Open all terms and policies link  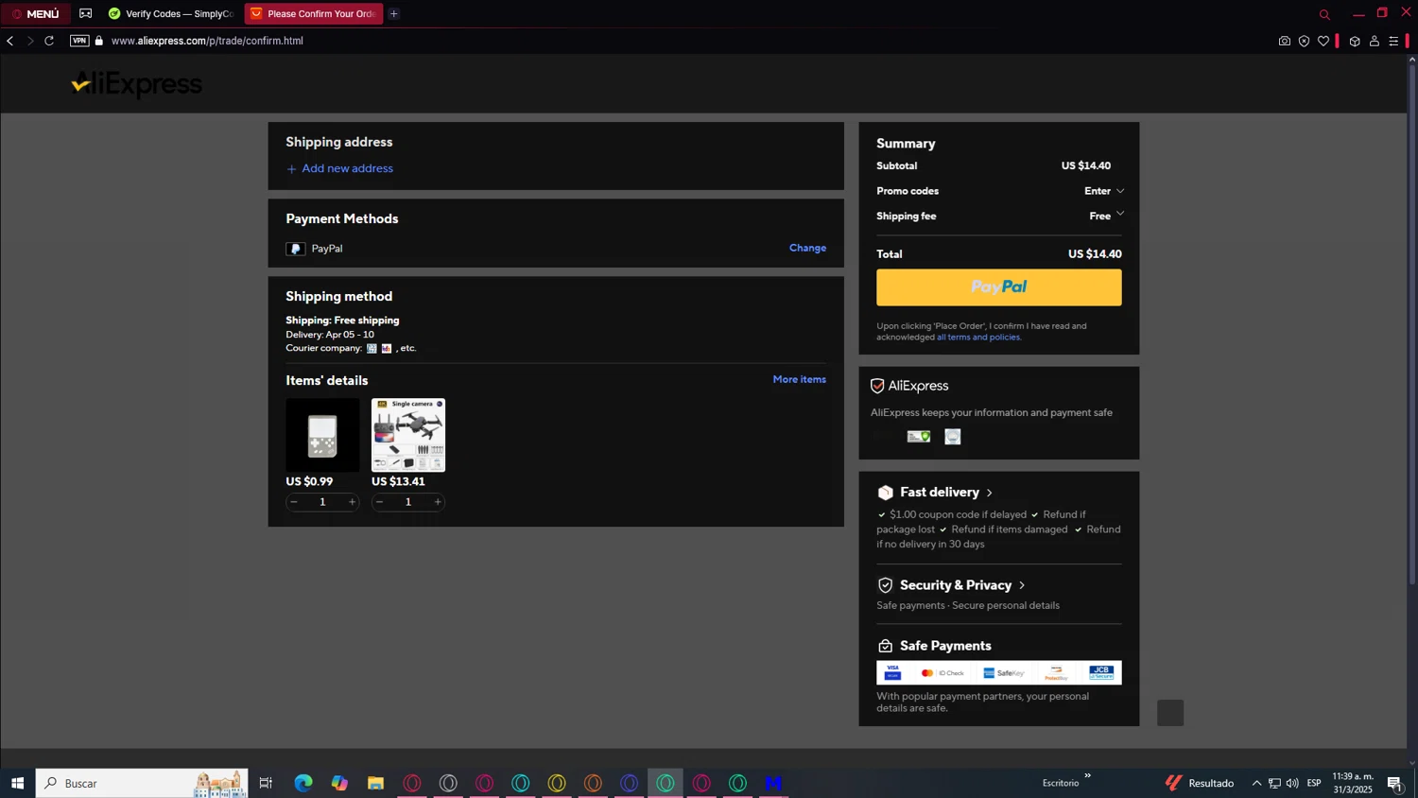978,338
